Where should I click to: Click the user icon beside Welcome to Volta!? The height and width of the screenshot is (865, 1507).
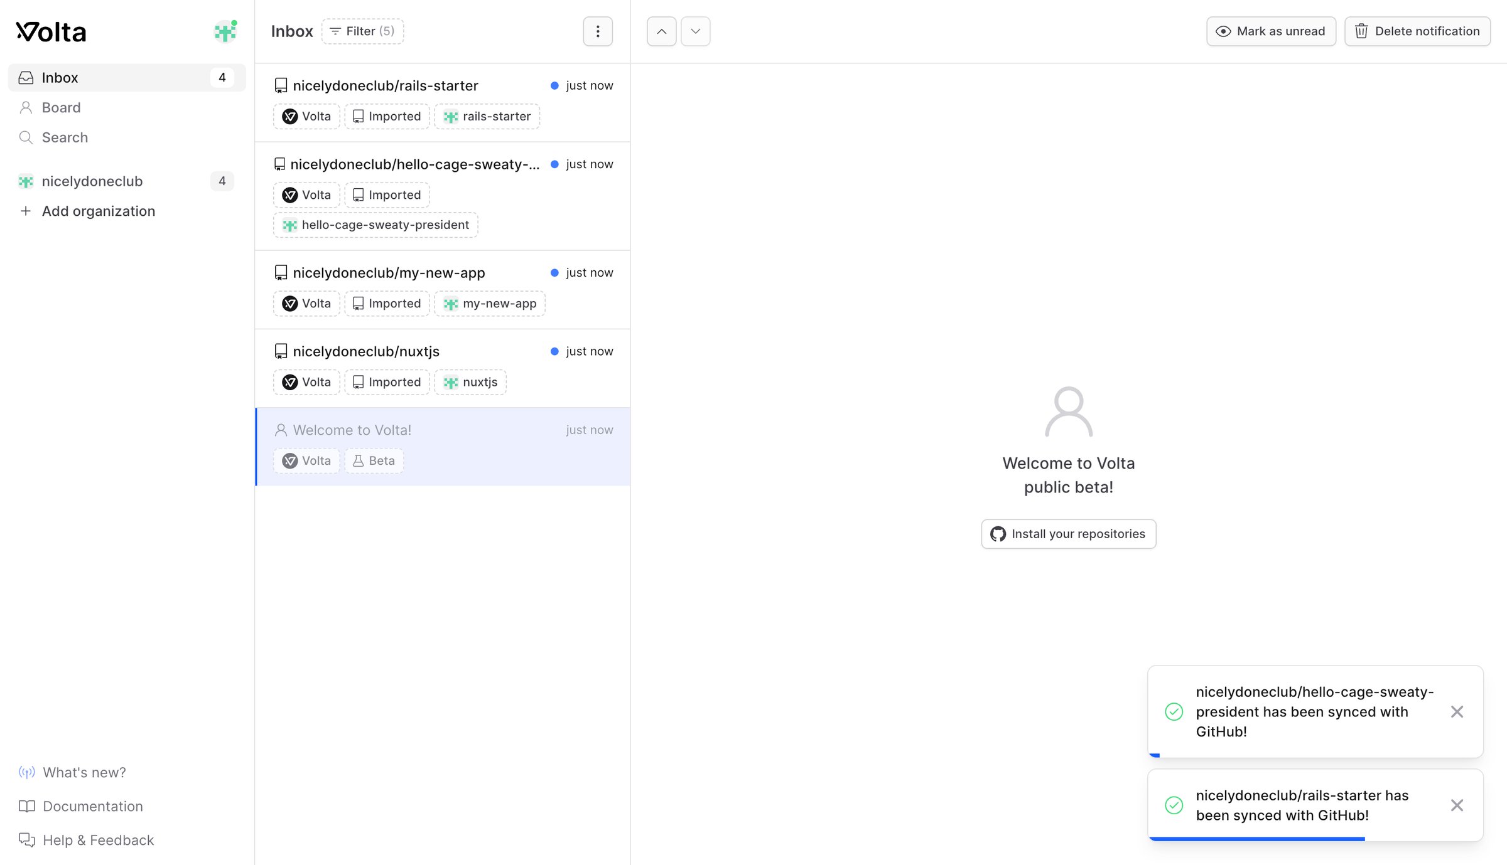pos(281,430)
